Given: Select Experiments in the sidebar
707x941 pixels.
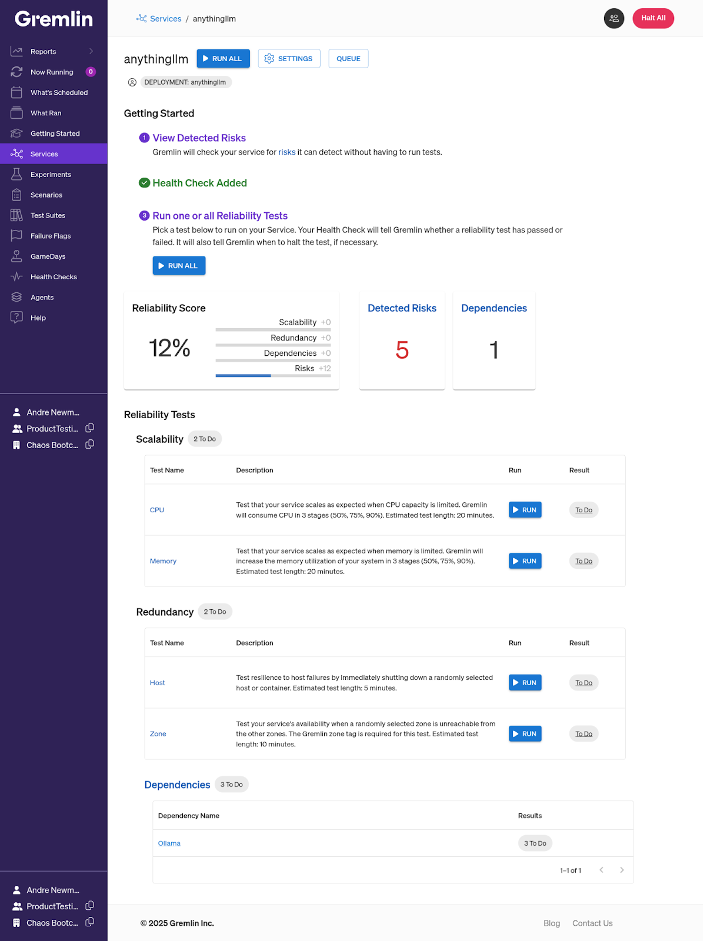Looking at the screenshot, I should click(x=54, y=174).
